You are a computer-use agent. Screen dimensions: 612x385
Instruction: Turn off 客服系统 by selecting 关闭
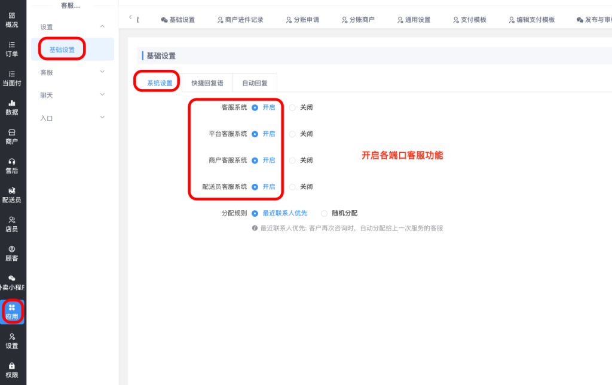[292, 108]
